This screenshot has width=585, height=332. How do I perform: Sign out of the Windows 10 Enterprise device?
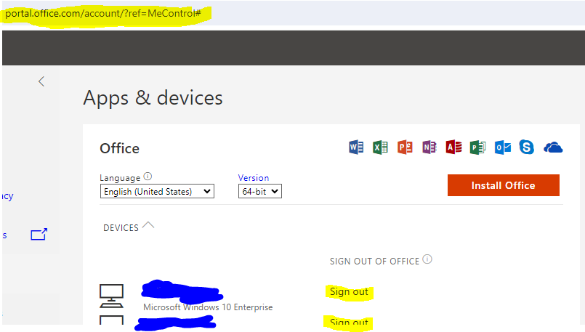350,291
